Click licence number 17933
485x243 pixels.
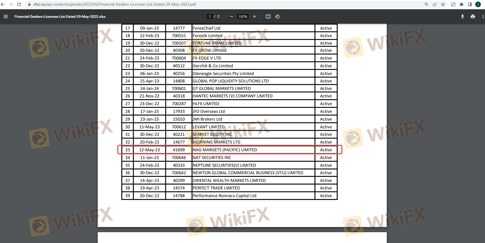pos(179,111)
